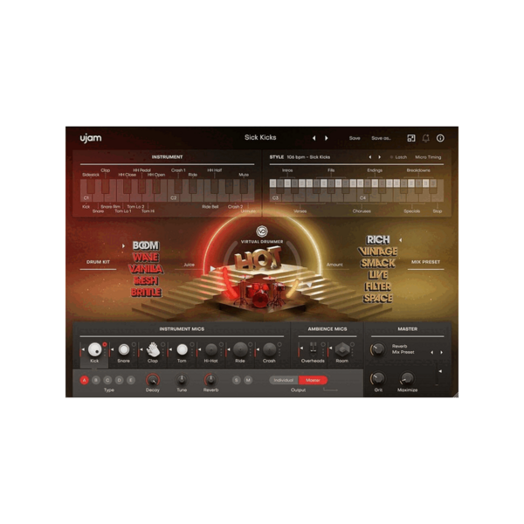Choose kick Type A
Image resolution: width=524 pixels, height=524 pixels.
[84, 380]
